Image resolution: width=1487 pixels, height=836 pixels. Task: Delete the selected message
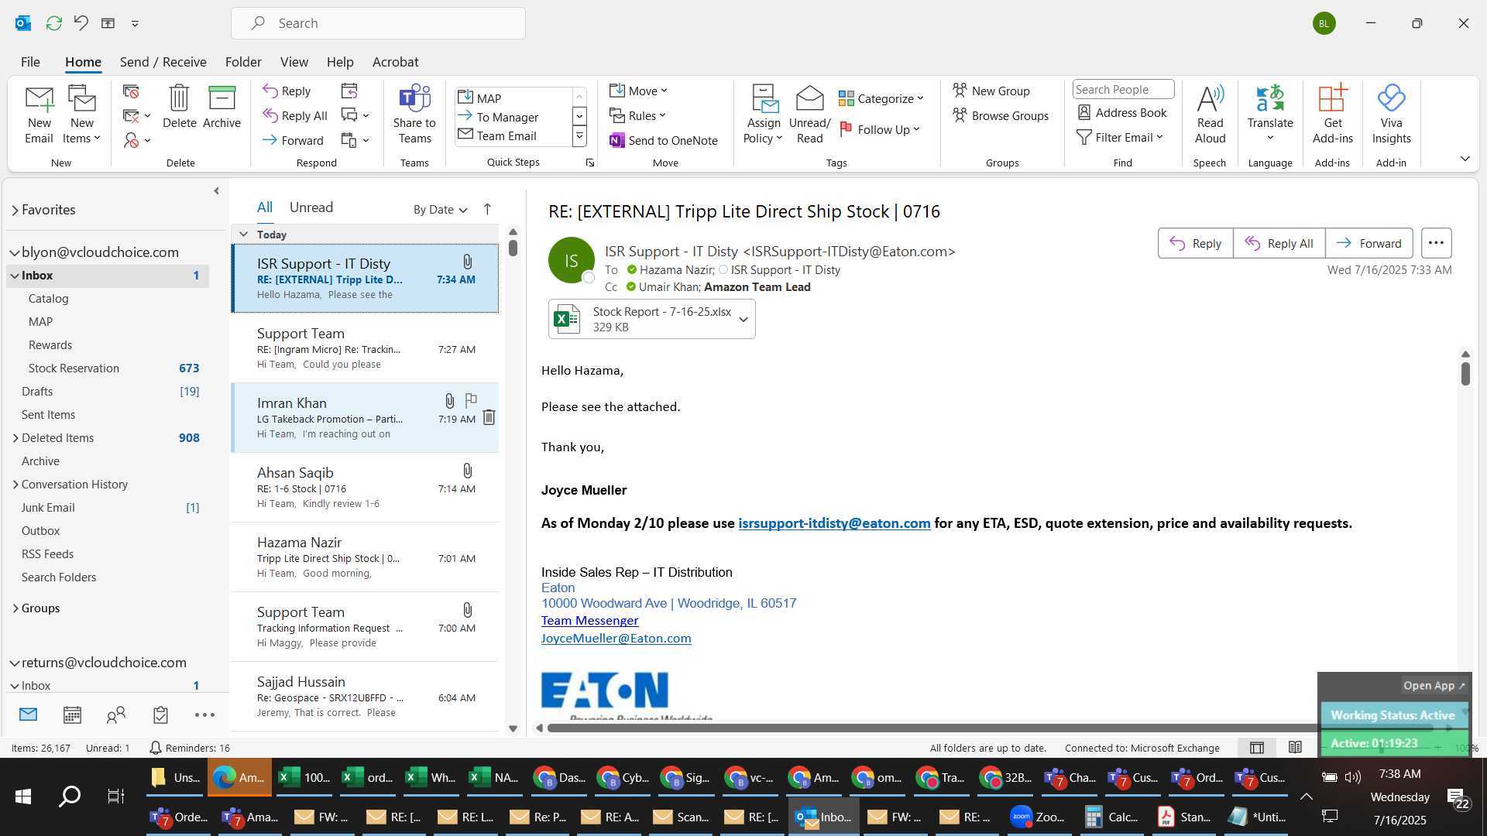(x=179, y=107)
